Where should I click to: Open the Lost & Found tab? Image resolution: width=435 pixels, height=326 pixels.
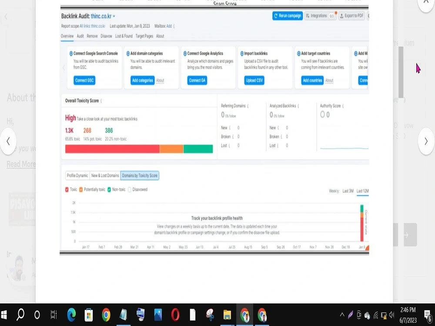coord(124,36)
